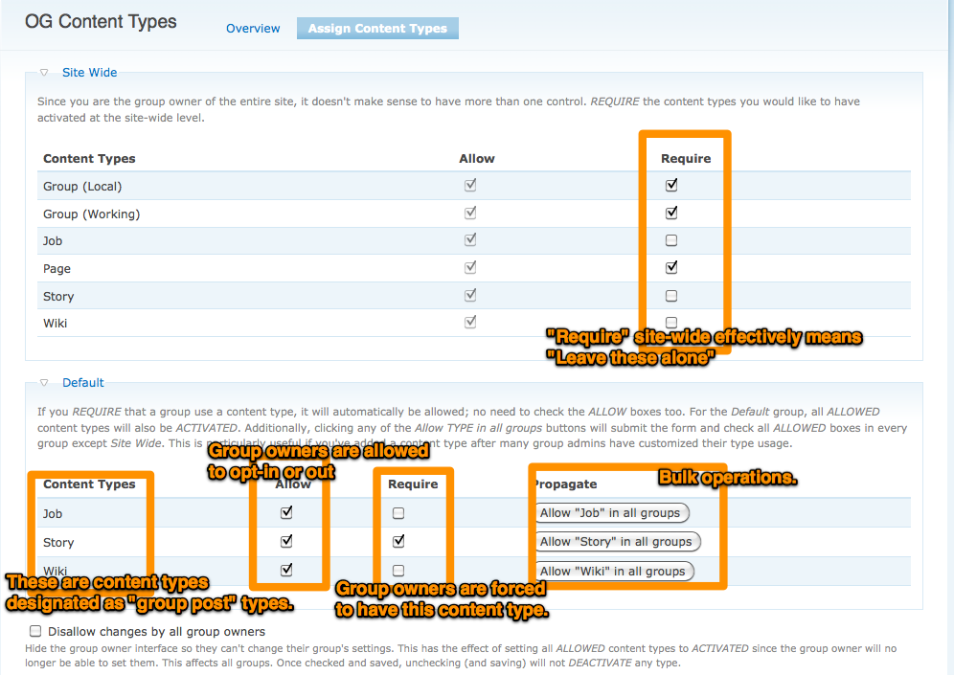Image resolution: width=954 pixels, height=675 pixels.
Task: Check Require for Job in Site Wide
Action: click(x=671, y=240)
